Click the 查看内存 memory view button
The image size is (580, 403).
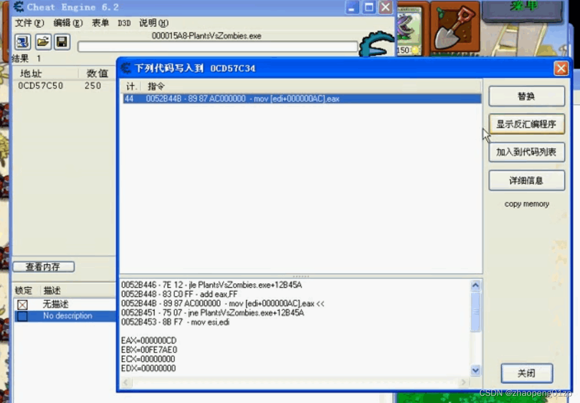[x=44, y=266]
